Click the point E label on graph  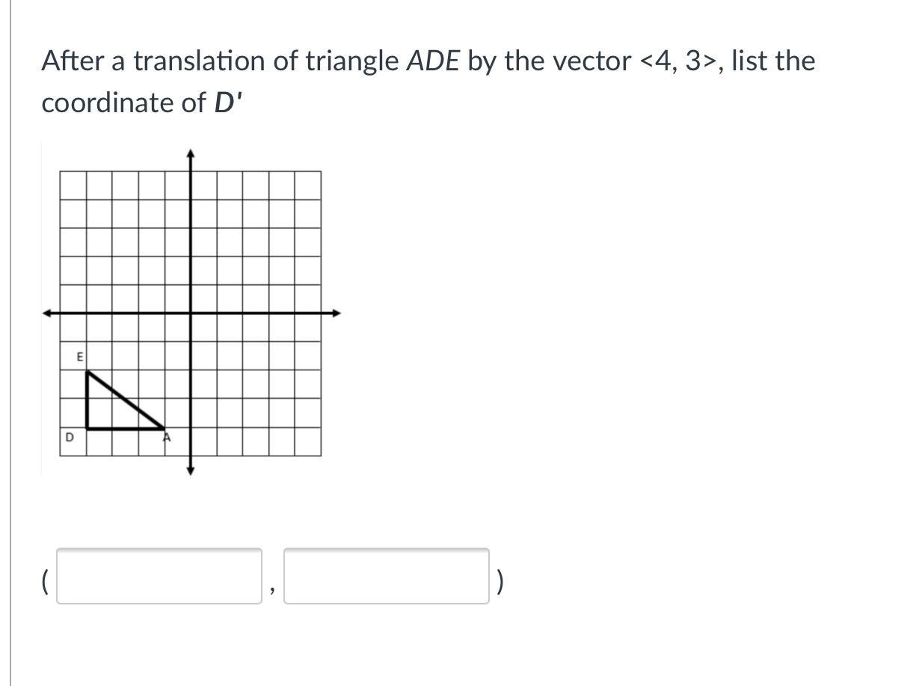pyautogui.click(x=80, y=358)
